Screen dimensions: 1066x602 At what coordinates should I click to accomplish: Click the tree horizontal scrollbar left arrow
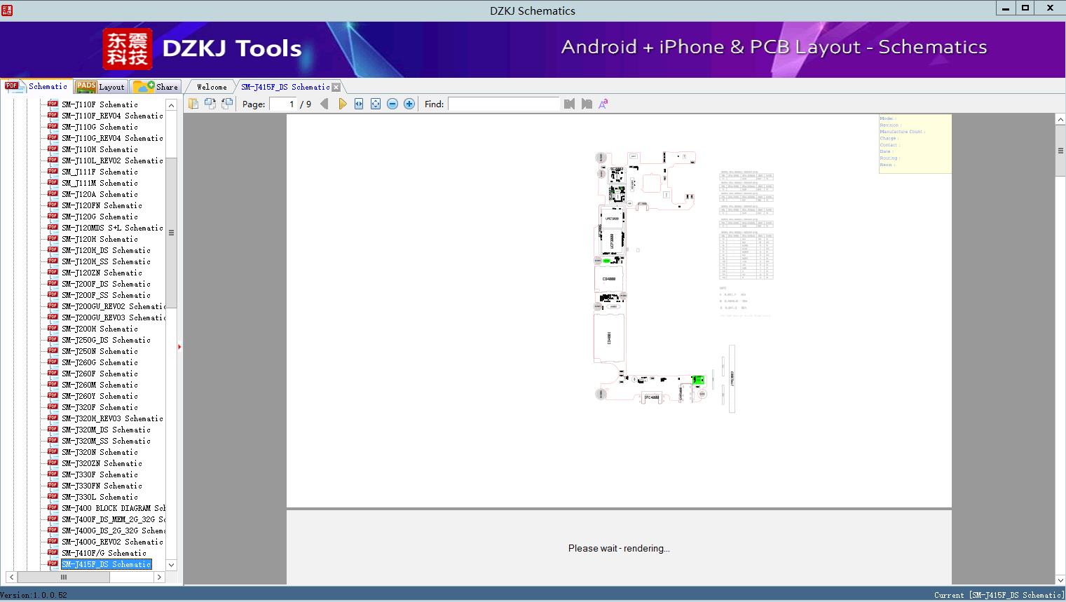point(10,577)
